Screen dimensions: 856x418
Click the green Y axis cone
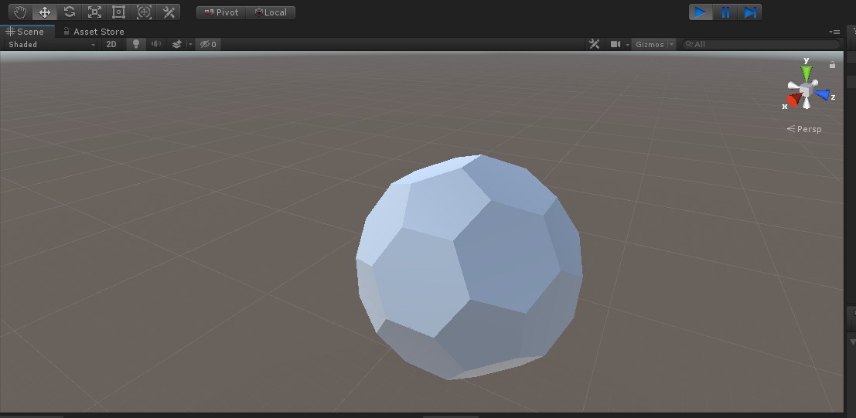tap(807, 73)
